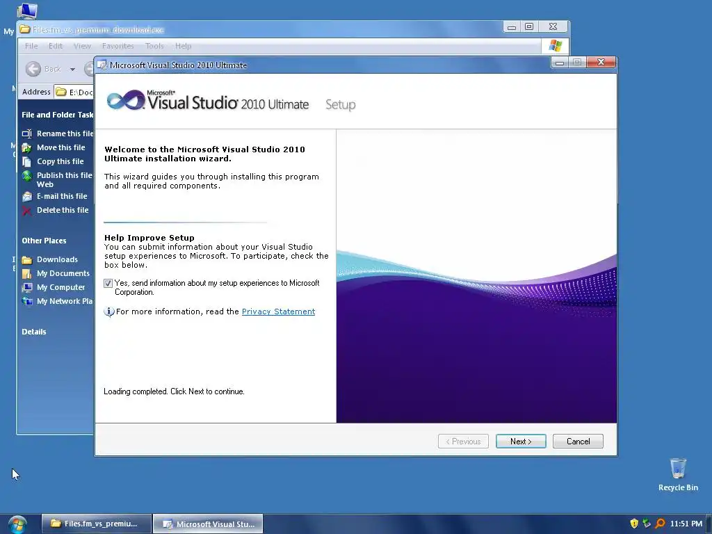Click E-mail this file envelope icon
Screen dimensions: 712x534
(x=27, y=197)
